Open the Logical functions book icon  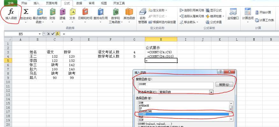pyautogui.click(x=62, y=12)
